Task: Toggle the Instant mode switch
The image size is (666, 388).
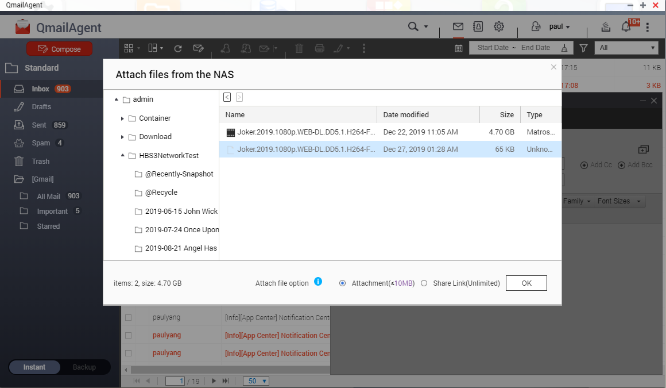Action: click(34, 367)
